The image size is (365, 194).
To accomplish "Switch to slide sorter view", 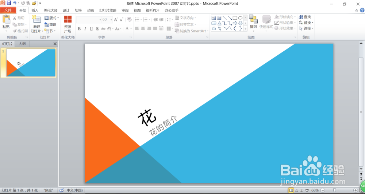I will tap(296, 190).
